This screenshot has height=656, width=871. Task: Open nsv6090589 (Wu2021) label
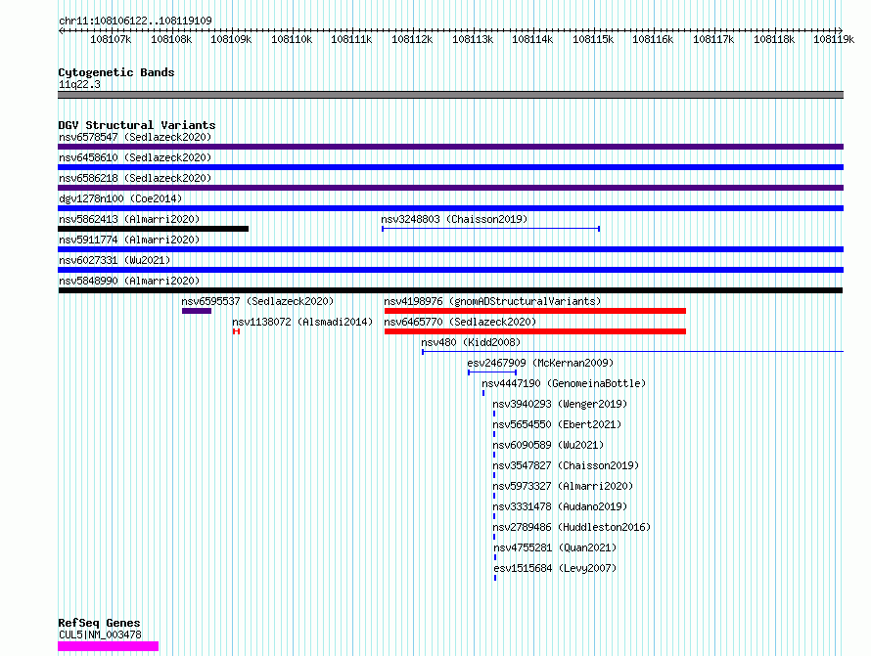pos(548,445)
